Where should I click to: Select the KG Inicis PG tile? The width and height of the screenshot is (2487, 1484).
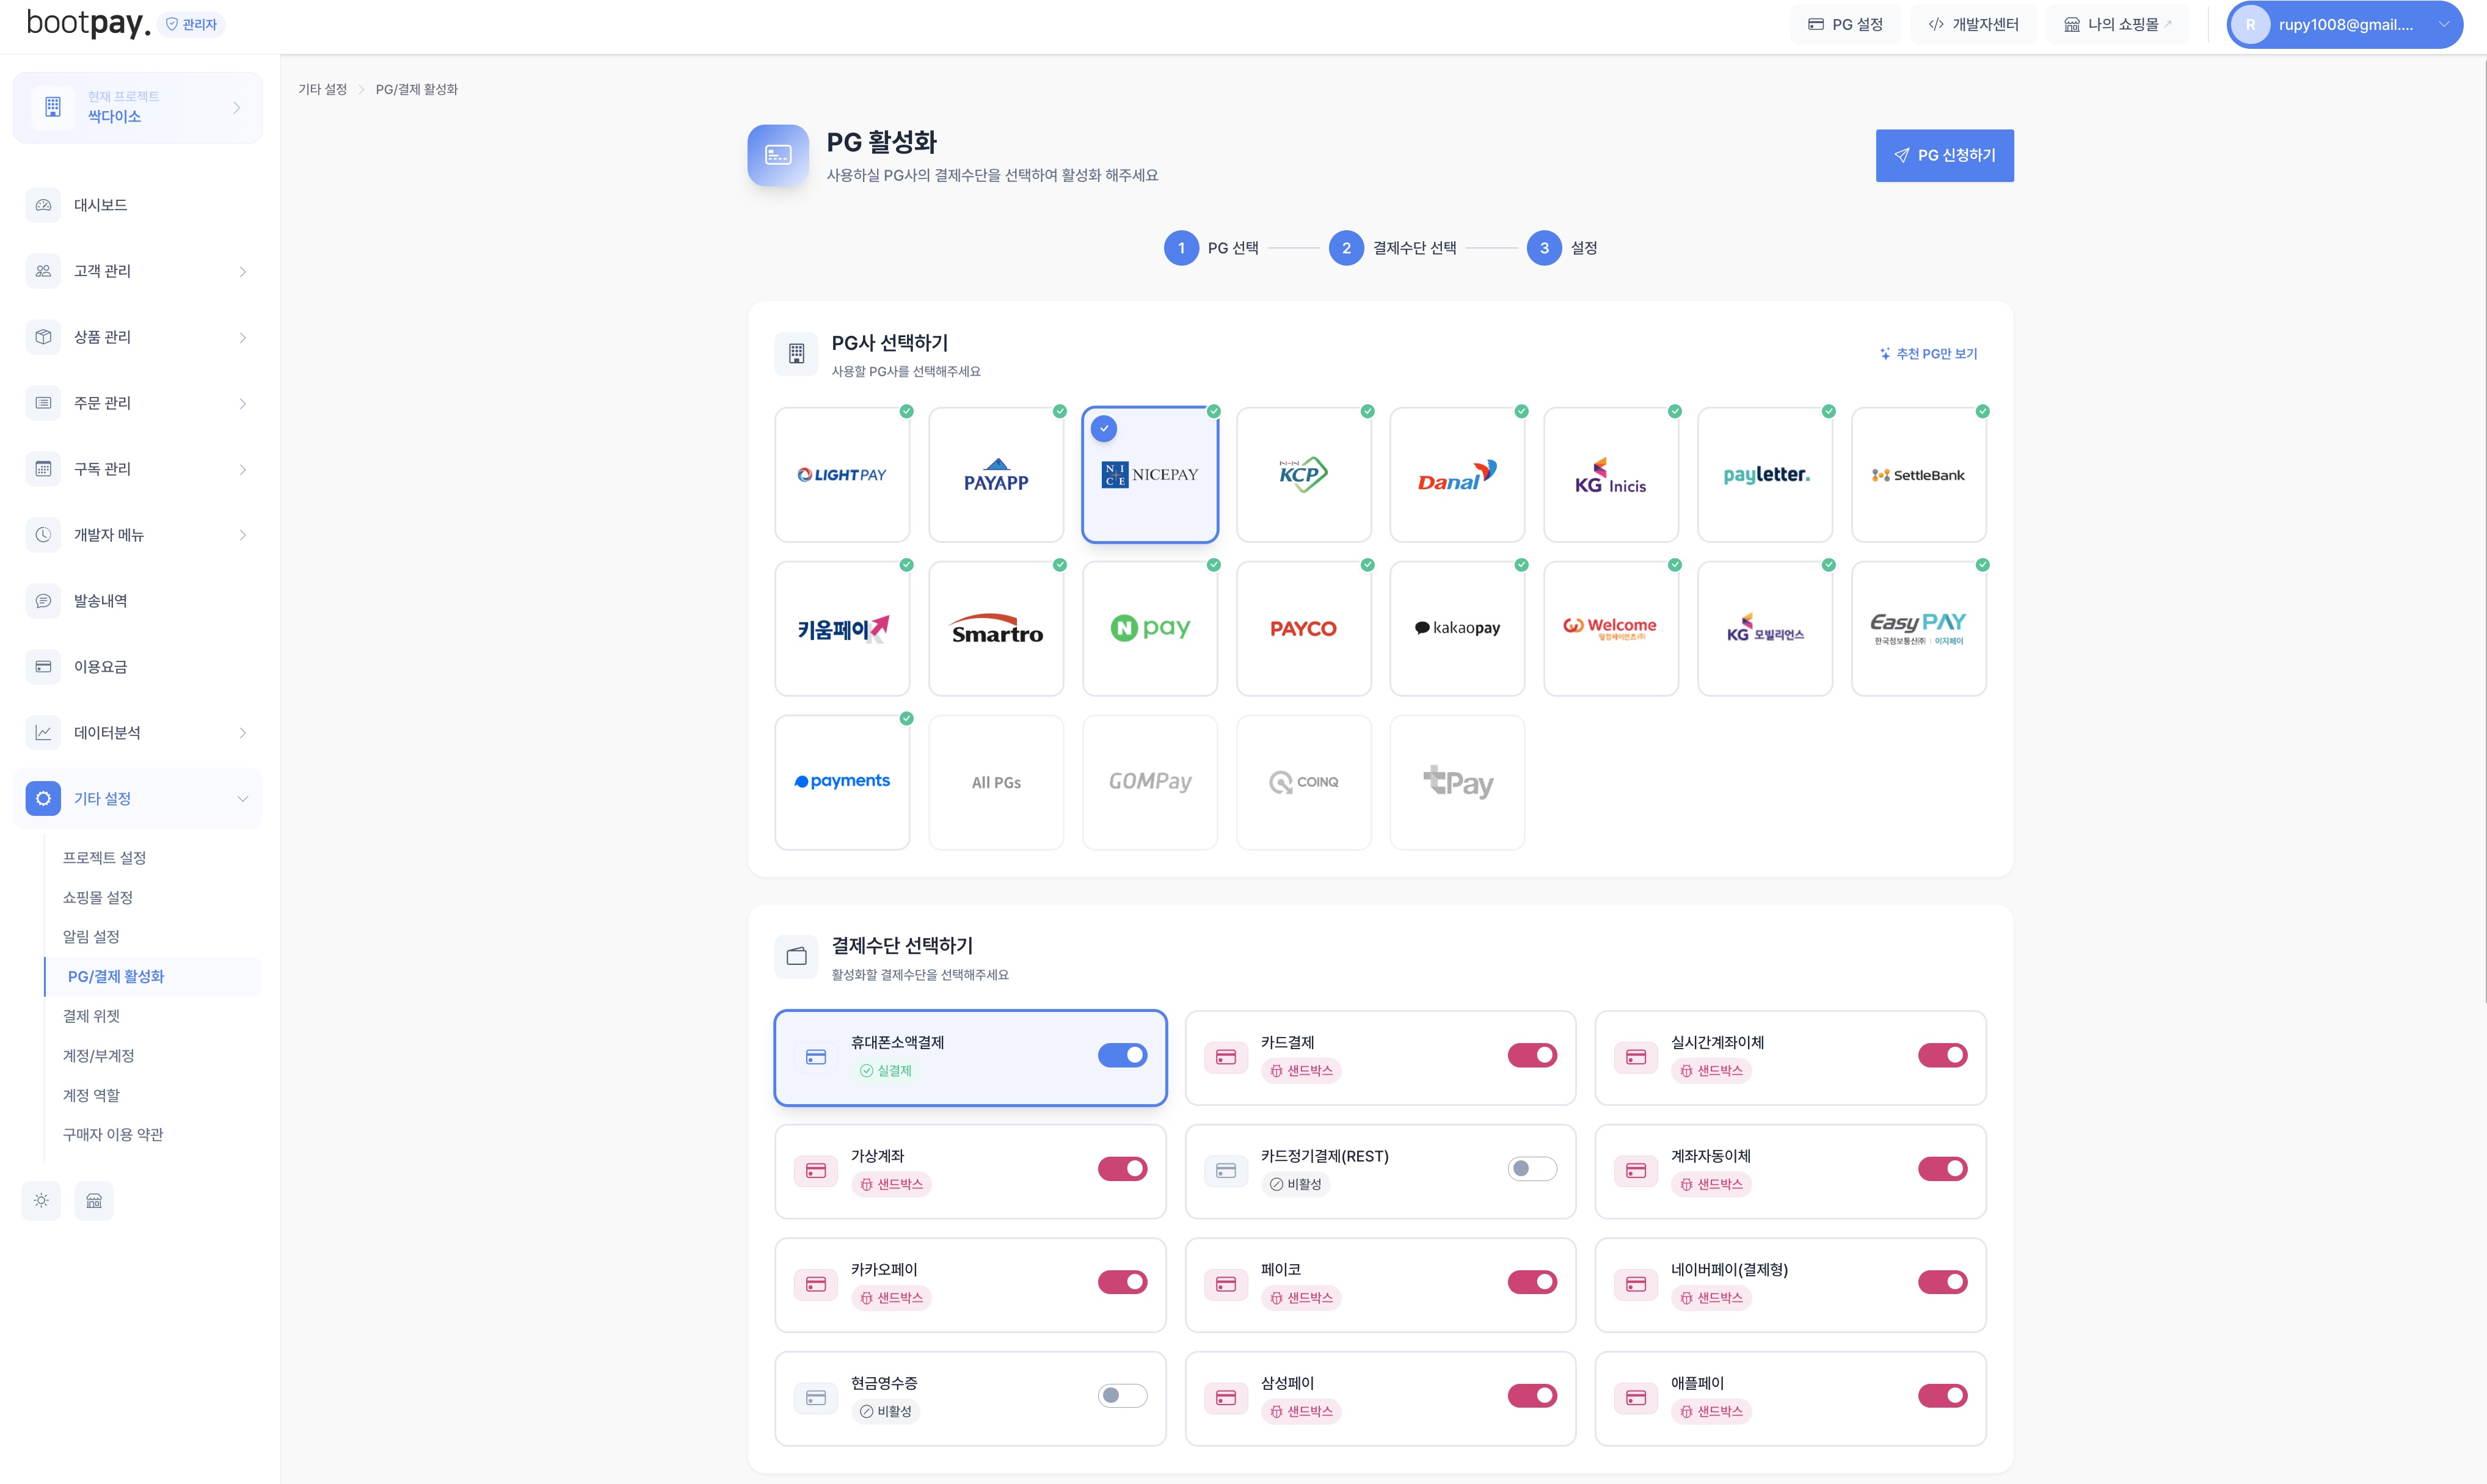coord(1610,475)
